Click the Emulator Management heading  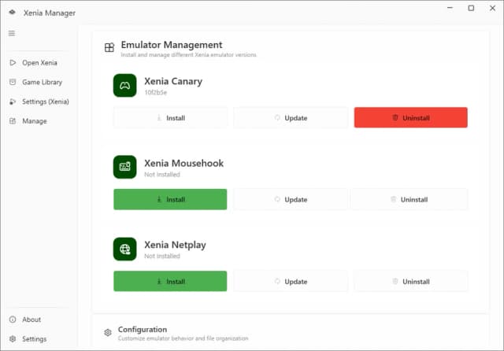pos(172,45)
